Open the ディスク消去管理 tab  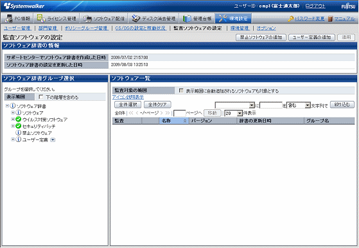click(153, 19)
